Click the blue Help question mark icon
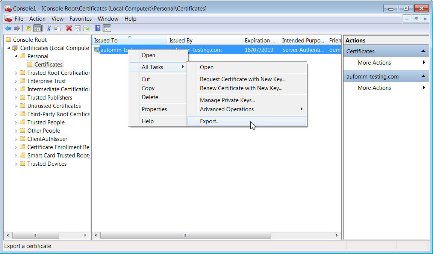This screenshot has height=254, width=433. (x=98, y=28)
